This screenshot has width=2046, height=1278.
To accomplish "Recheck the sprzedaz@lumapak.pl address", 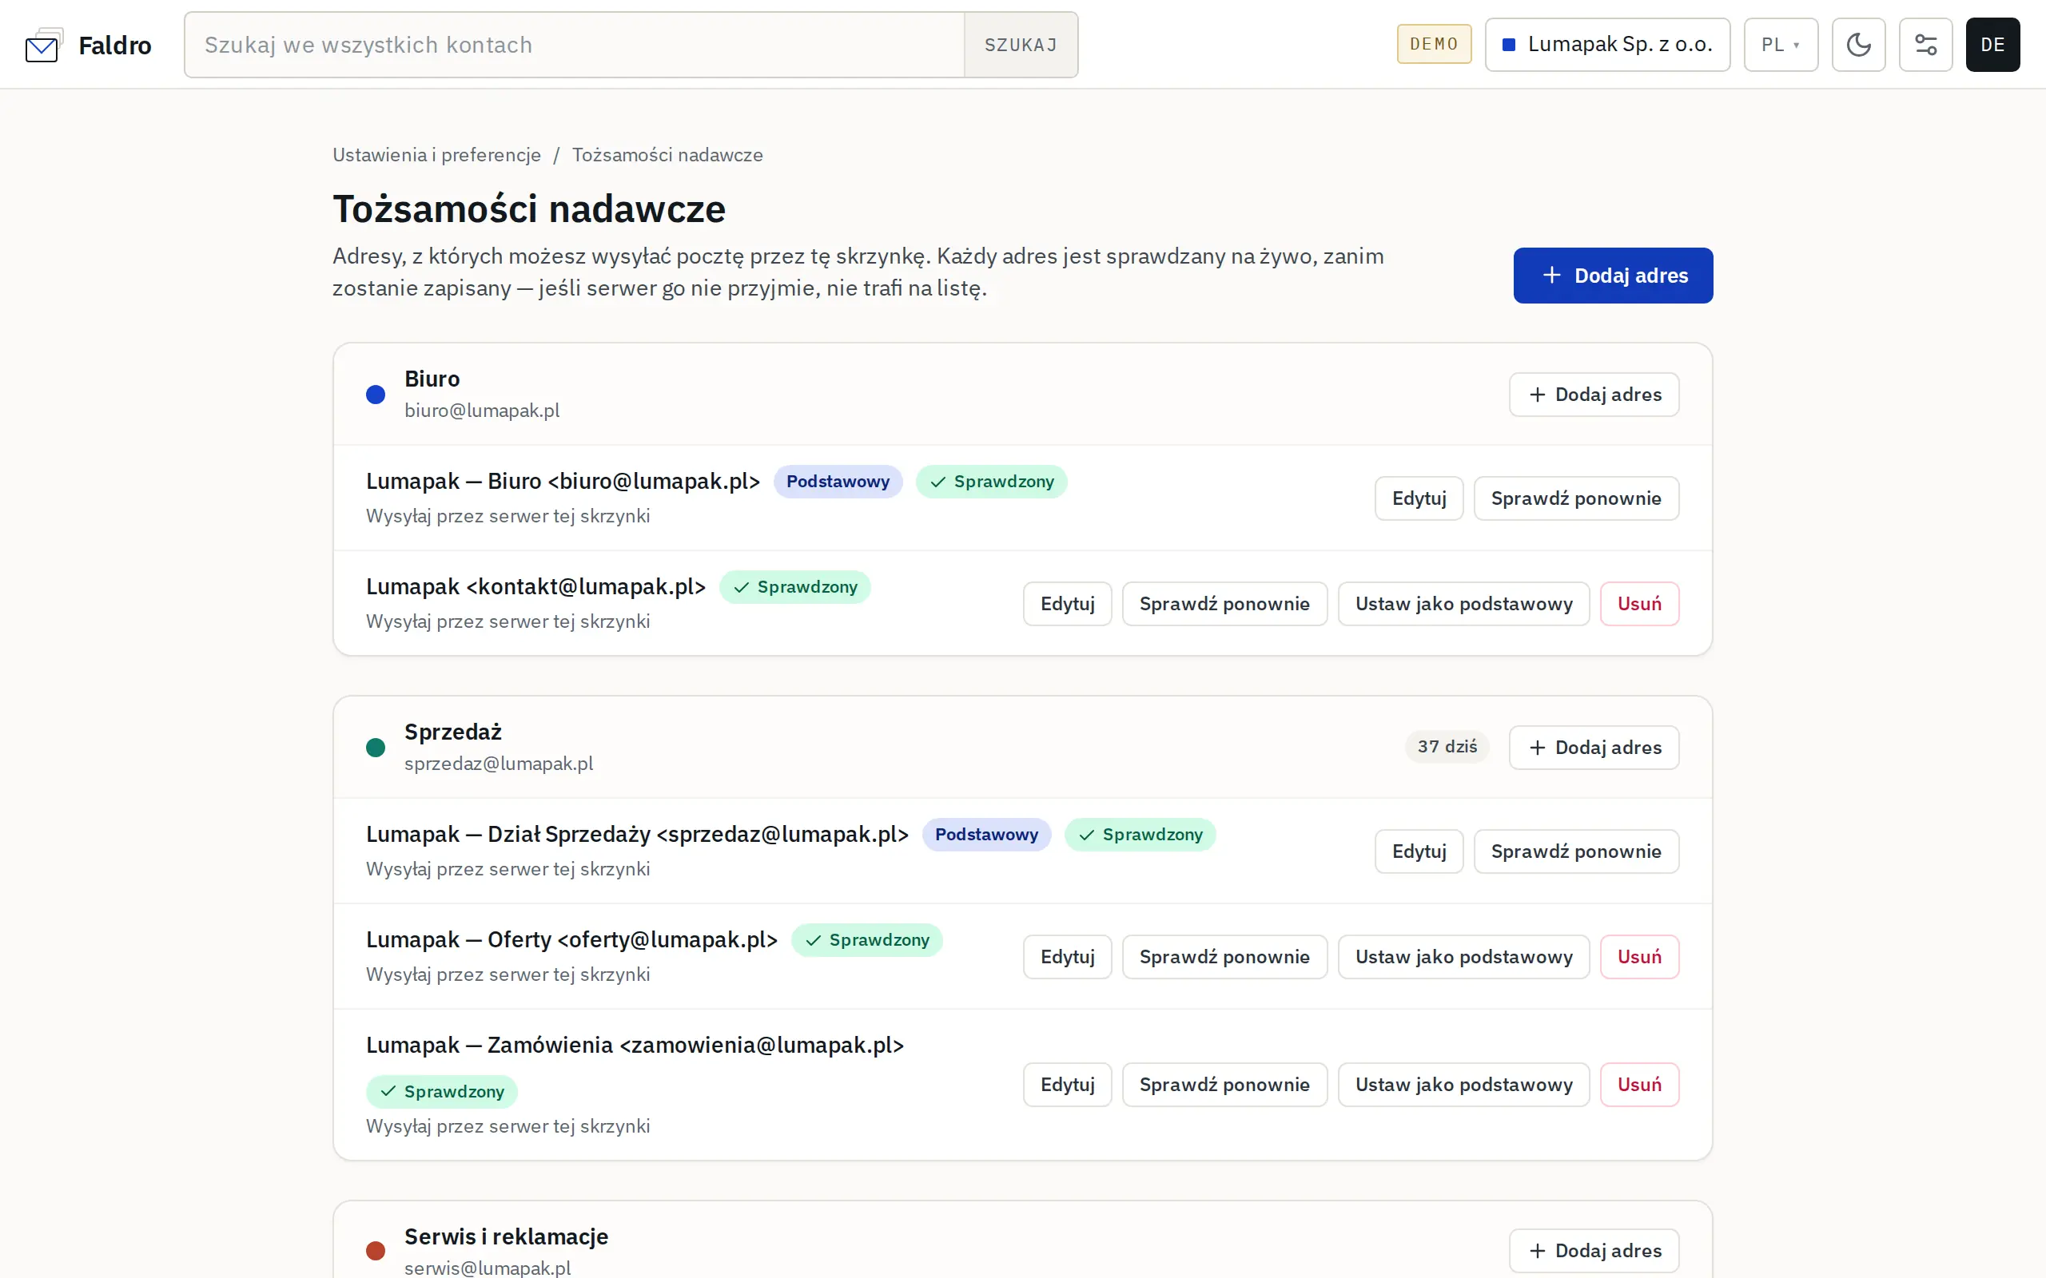I will coord(1576,851).
